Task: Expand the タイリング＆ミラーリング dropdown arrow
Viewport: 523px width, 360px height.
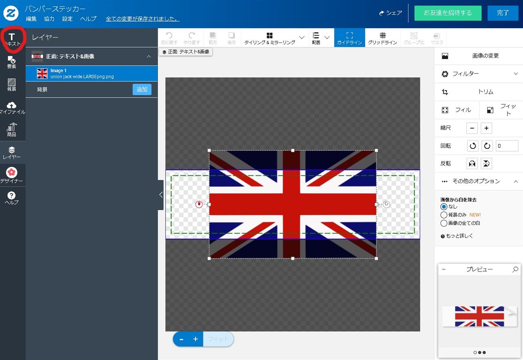Action: (302, 38)
